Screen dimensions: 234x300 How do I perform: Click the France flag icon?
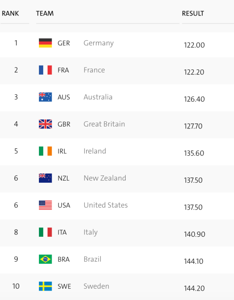[45, 70]
